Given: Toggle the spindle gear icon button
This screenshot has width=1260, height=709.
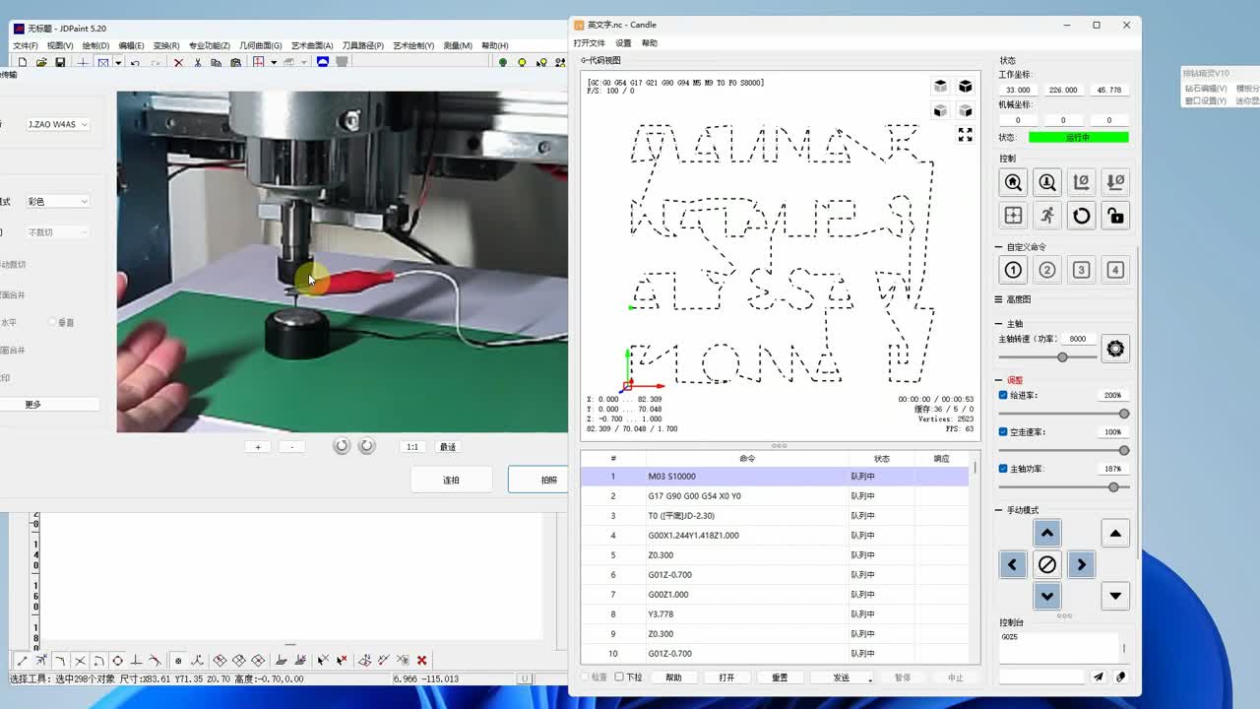Looking at the screenshot, I should click(x=1115, y=349).
